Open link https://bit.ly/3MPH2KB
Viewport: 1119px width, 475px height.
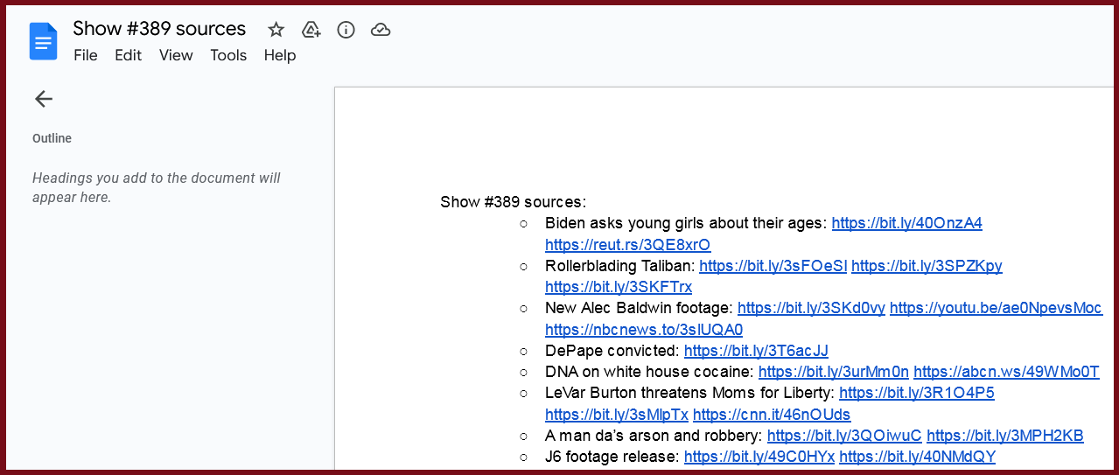[x=1005, y=436]
